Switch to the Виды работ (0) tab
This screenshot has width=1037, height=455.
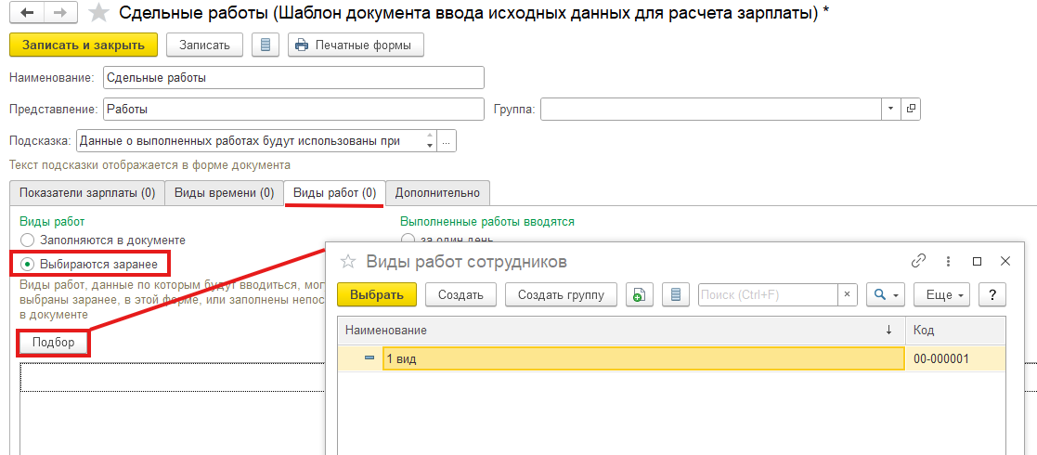point(334,193)
